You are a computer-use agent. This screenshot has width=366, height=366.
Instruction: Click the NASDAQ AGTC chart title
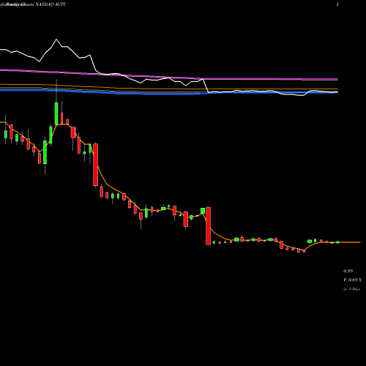pyautogui.click(x=51, y=4)
